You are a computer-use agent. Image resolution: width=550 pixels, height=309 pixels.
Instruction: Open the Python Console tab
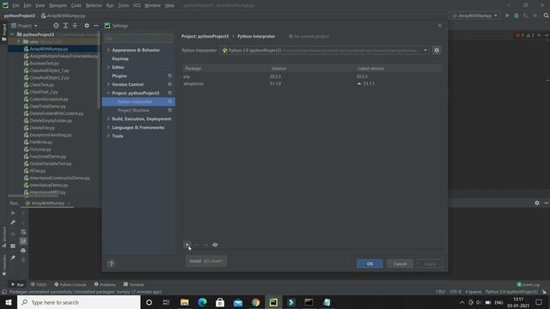click(70, 284)
